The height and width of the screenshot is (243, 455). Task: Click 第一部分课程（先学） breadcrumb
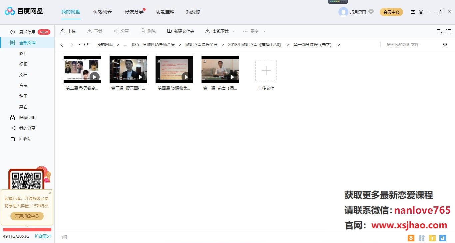[313, 44]
